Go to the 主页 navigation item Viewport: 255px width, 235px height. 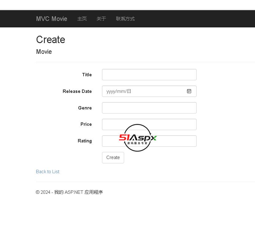tap(82, 19)
